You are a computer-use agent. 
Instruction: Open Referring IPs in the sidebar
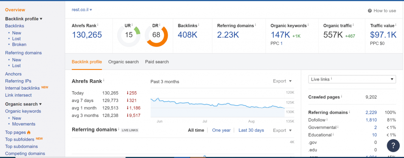coord(18,81)
